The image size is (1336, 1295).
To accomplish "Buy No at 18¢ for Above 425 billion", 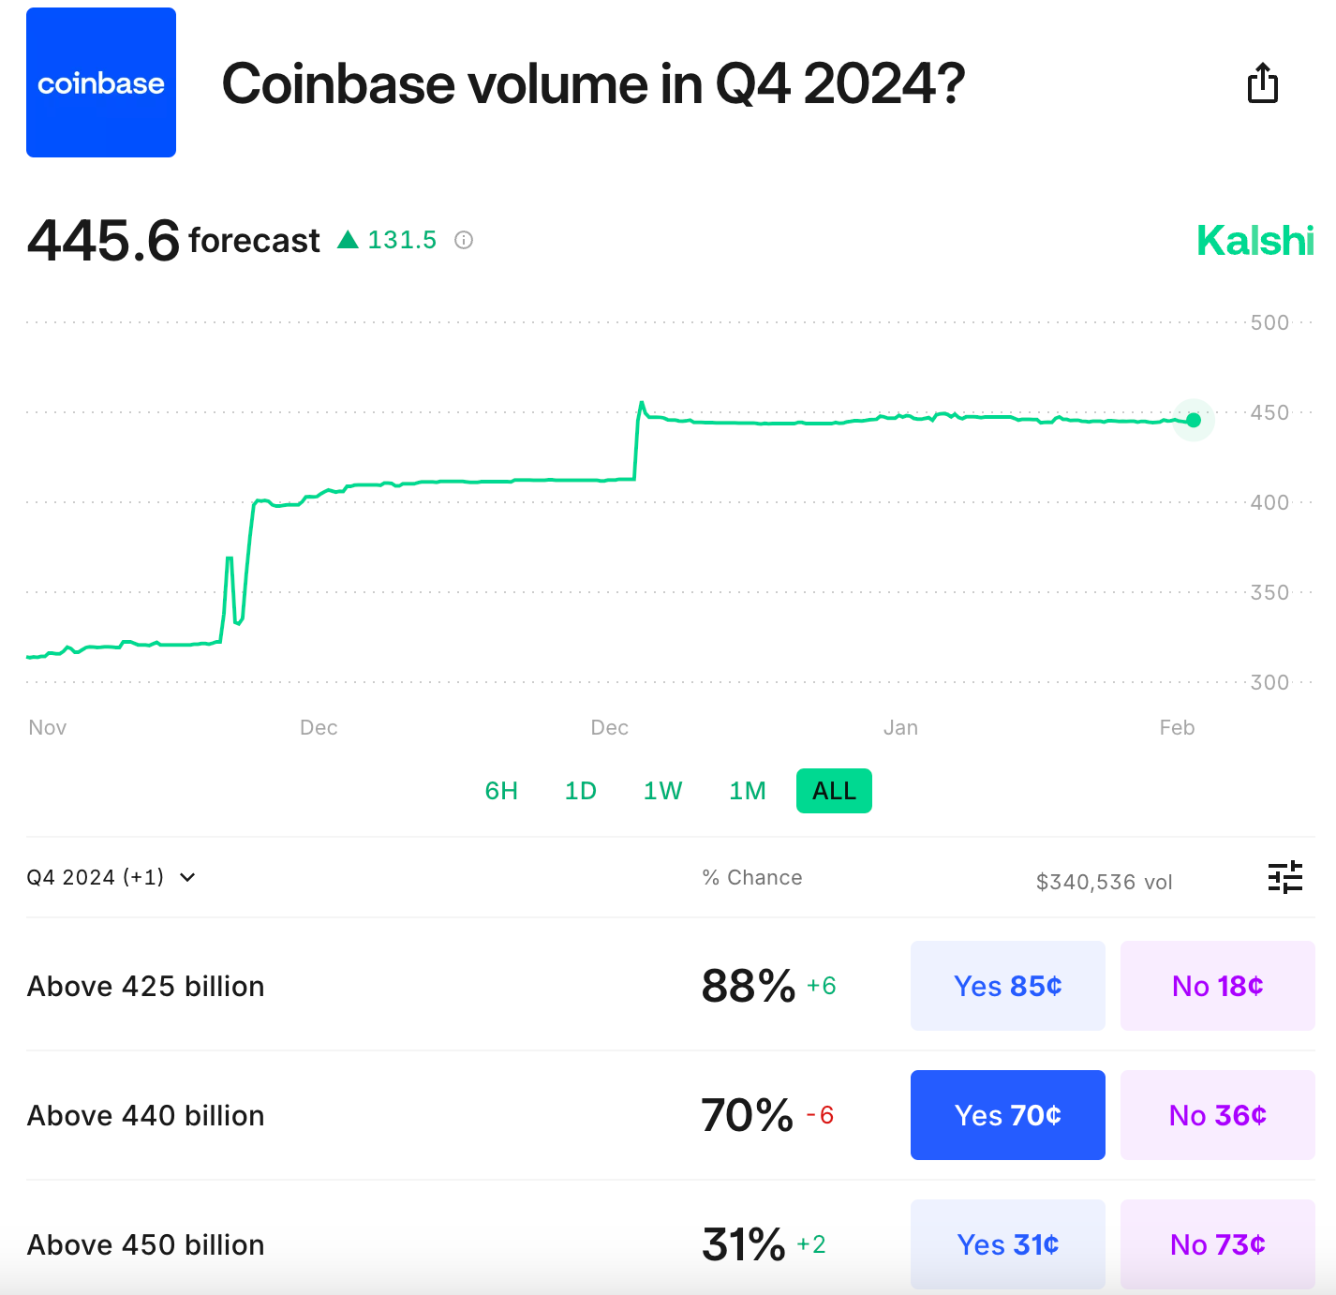I will [x=1217, y=986].
